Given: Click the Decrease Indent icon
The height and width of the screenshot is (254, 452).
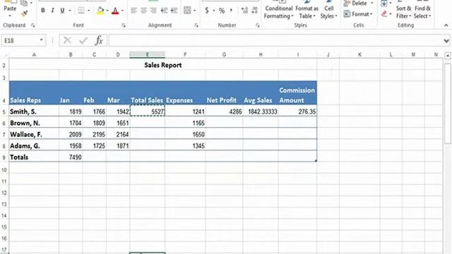Looking at the screenshot, I should pyautogui.click(x=164, y=11).
